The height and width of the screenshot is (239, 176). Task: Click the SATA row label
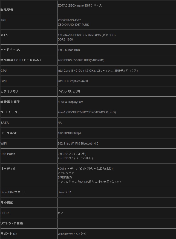click(5, 123)
